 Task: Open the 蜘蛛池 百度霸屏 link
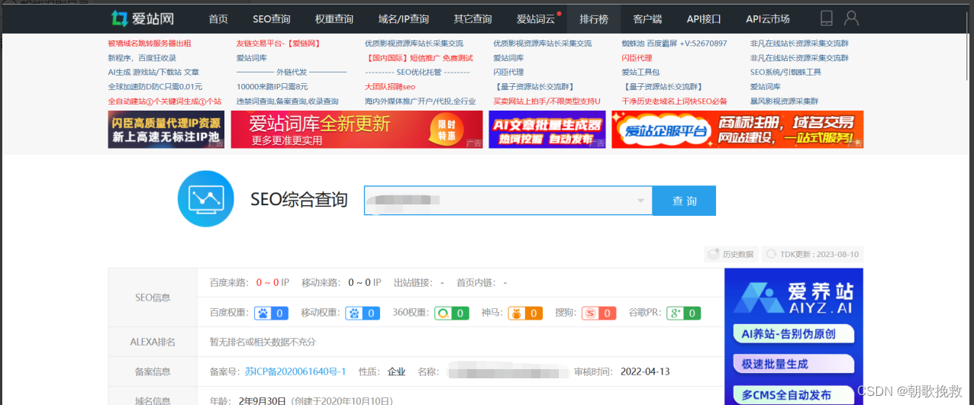[x=675, y=43]
